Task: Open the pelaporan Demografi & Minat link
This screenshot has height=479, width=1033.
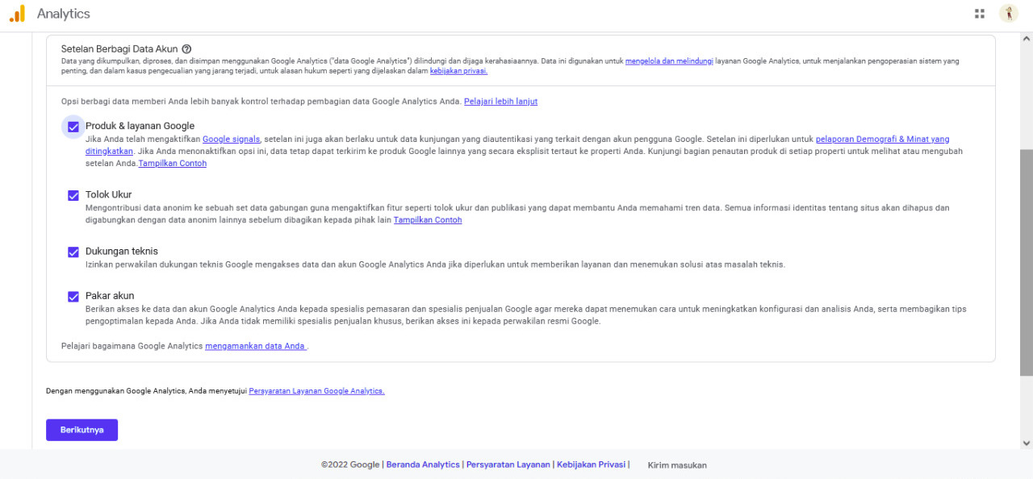Action: (x=882, y=140)
